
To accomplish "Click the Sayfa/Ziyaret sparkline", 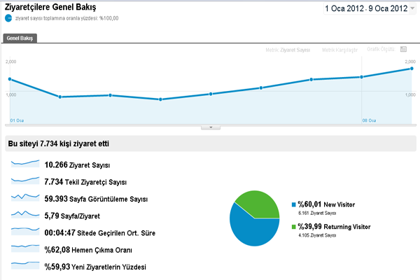I will [x=25, y=214].
